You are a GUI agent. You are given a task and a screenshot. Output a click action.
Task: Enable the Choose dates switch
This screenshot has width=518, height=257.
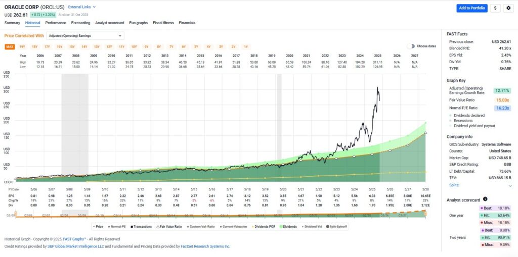[x=411, y=46]
